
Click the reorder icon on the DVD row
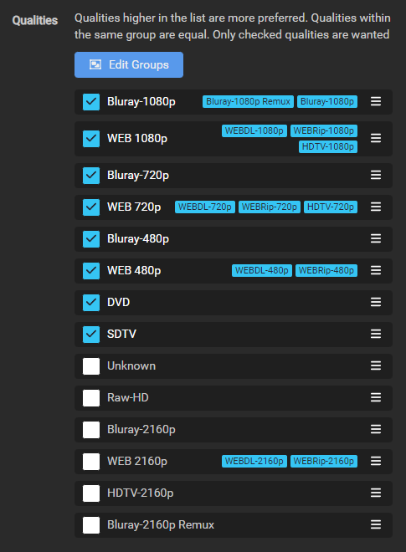point(376,302)
